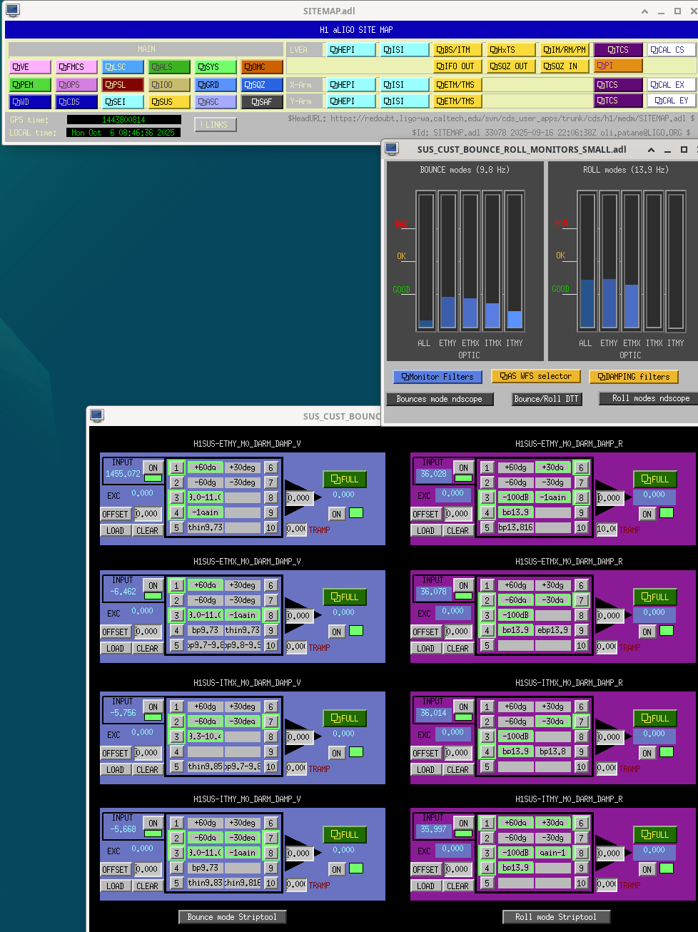Toggle the output ON switch for H1SUS-ITMX_M0_DARM_DAMP_V
The height and width of the screenshot is (932, 698).
336,753
